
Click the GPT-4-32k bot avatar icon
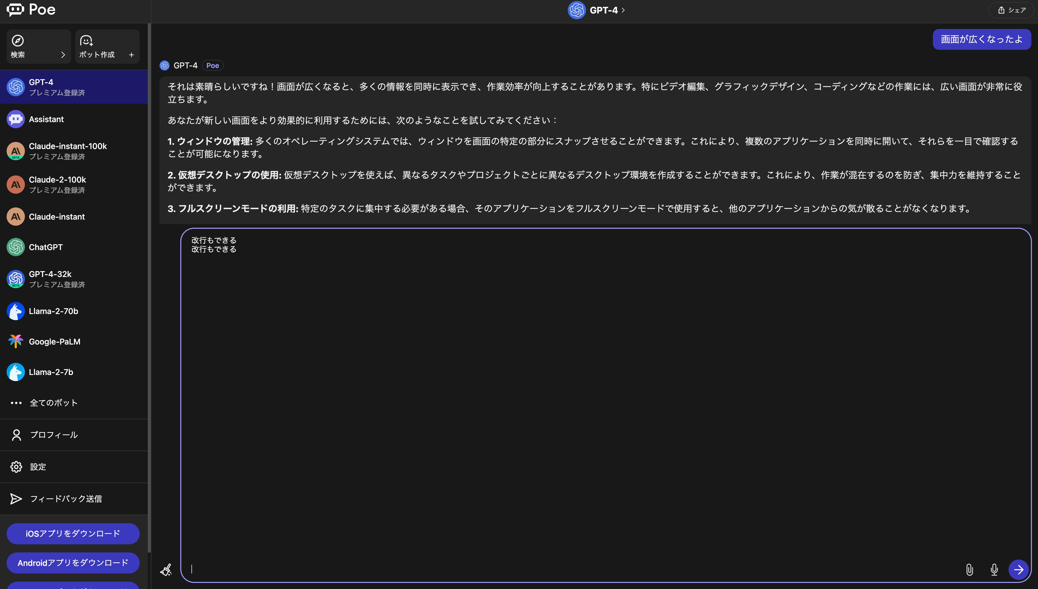tap(16, 279)
